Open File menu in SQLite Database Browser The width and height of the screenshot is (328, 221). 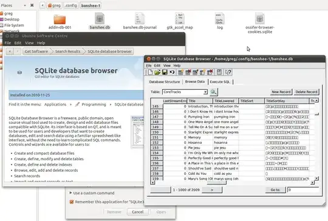tap(149, 66)
